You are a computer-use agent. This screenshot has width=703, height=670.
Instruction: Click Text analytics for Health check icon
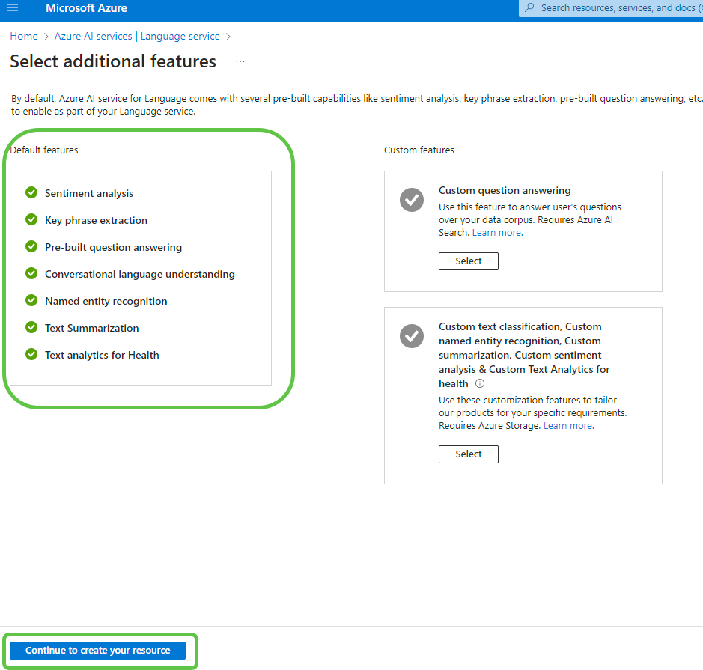(x=31, y=354)
